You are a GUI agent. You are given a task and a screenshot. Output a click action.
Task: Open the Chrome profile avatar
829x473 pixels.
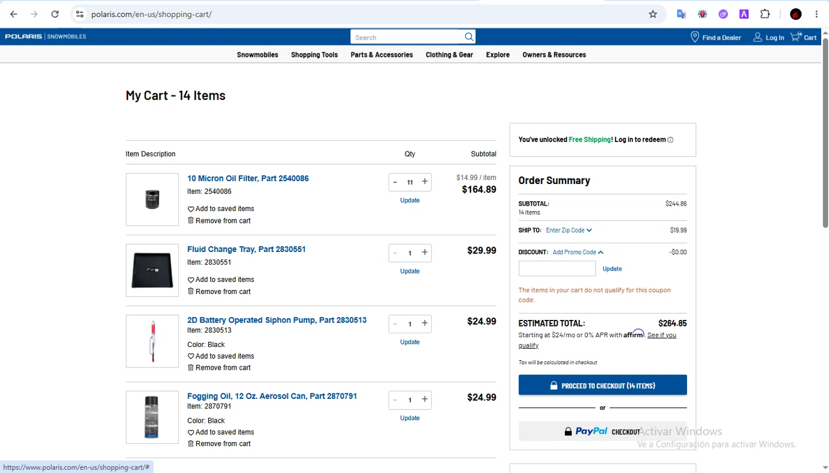point(796,14)
